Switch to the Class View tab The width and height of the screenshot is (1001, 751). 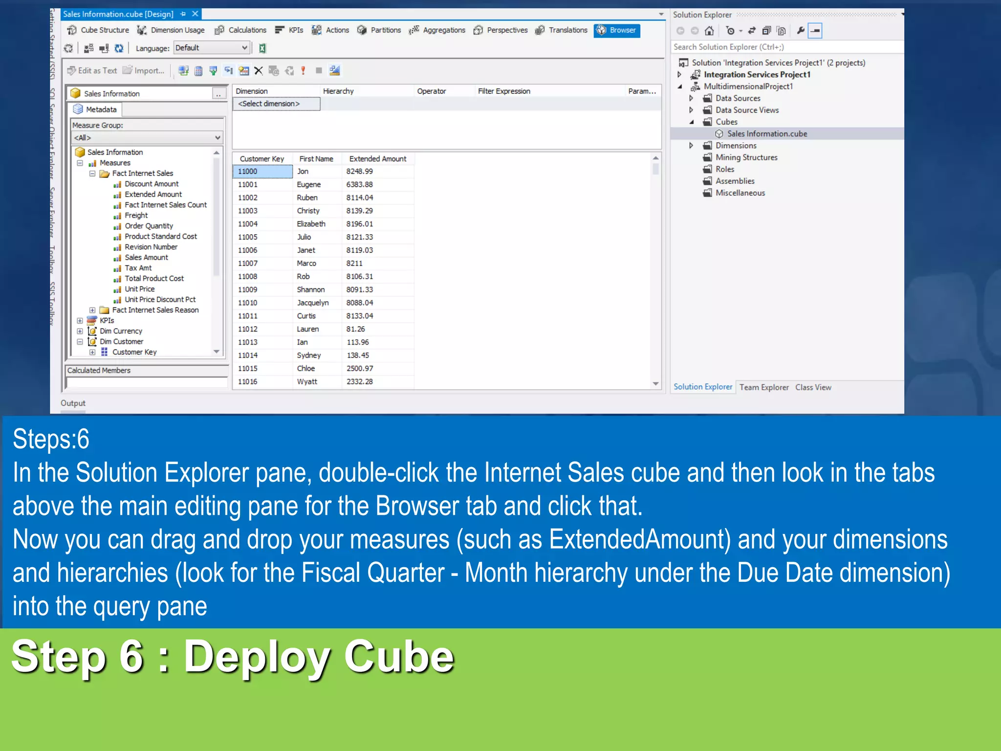pos(813,387)
